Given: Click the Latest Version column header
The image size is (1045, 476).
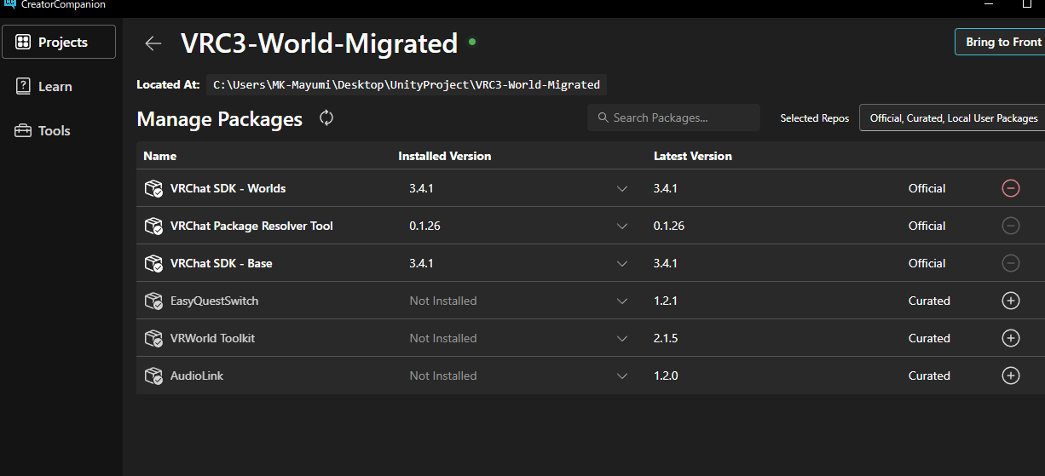Looking at the screenshot, I should [693, 156].
